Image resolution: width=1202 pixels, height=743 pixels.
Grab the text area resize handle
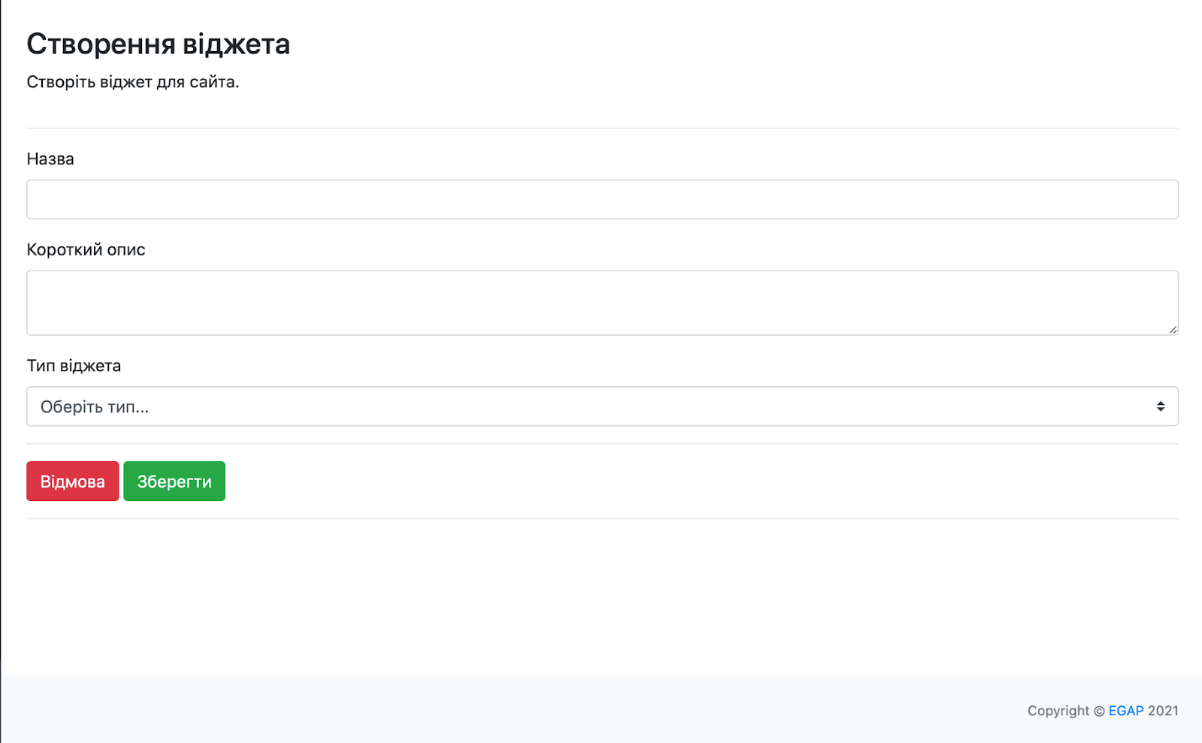[x=1173, y=330]
